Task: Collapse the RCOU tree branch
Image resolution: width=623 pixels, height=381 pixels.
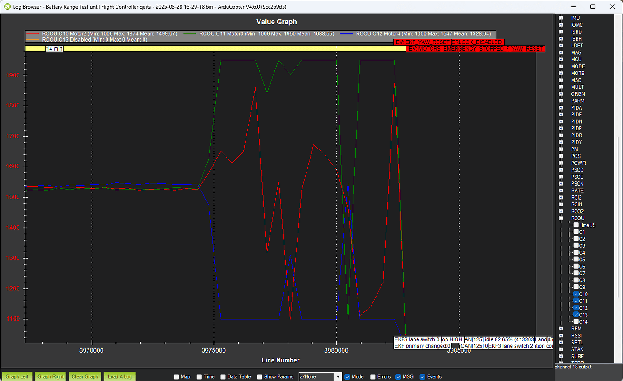Action: coord(561,218)
